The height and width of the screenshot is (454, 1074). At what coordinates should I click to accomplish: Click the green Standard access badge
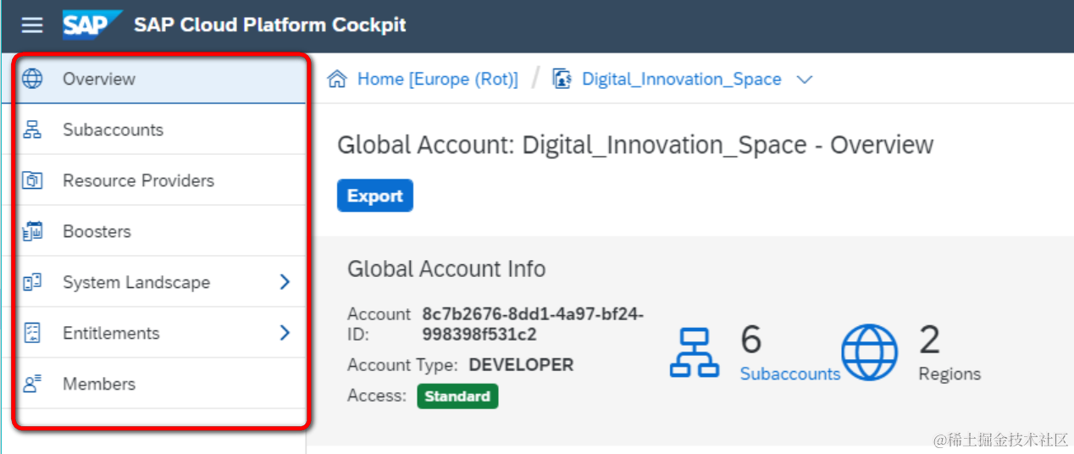pos(457,396)
